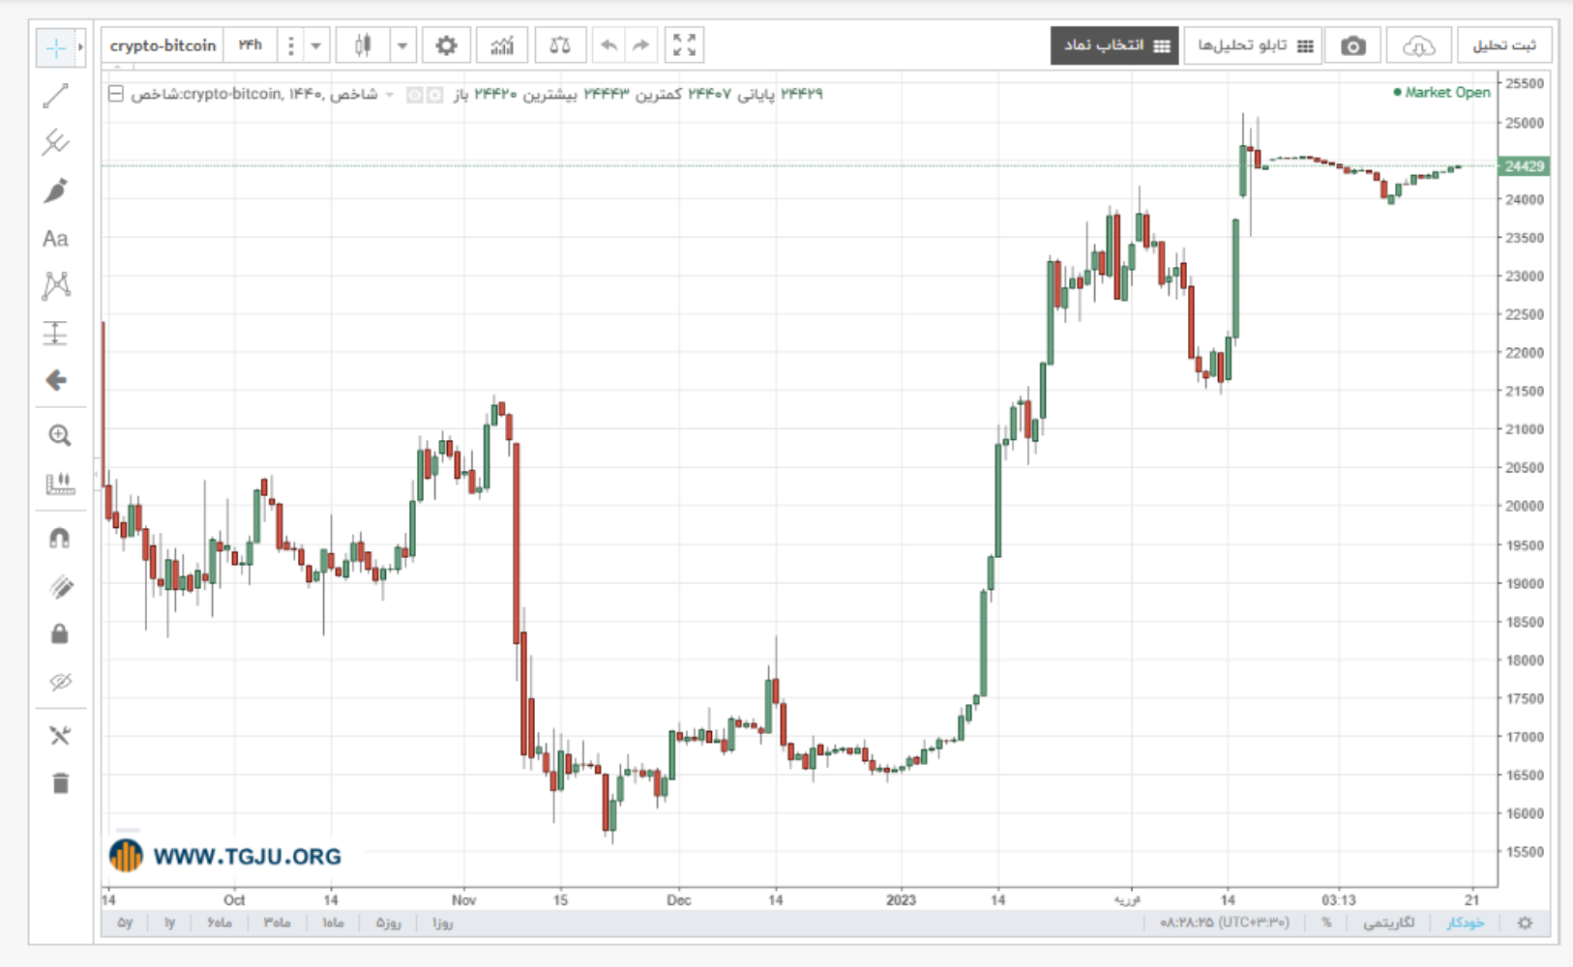Click the left arrow icon in sidebar
1573x967 pixels.
pos(56,380)
